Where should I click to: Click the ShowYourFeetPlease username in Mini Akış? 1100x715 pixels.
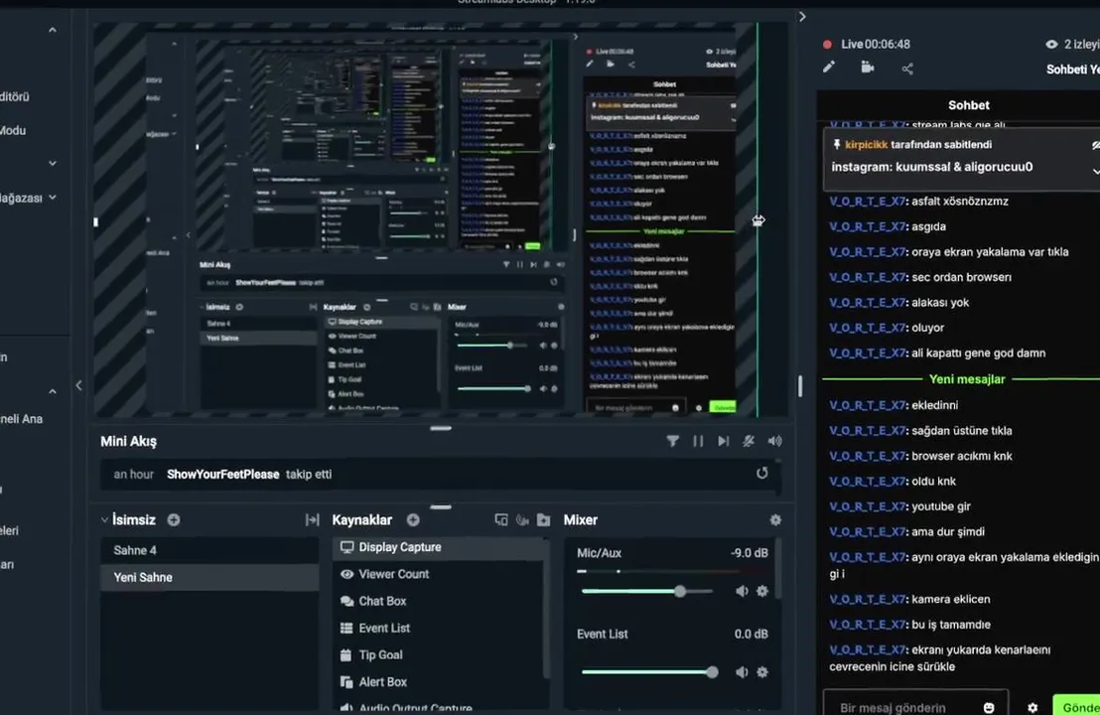tap(223, 475)
